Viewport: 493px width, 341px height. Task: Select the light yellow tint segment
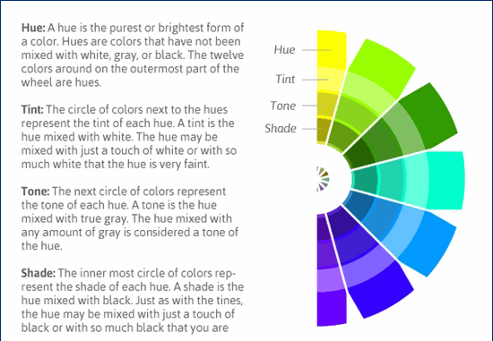pos(331,80)
